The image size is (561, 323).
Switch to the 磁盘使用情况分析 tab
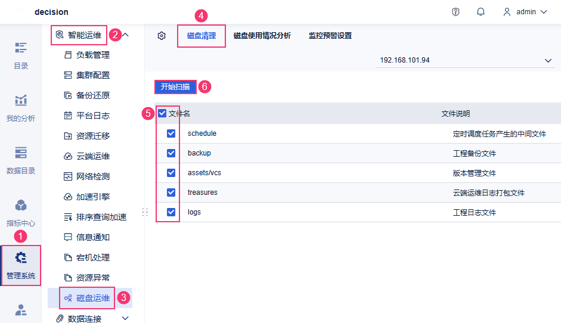[x=262, y=36]
